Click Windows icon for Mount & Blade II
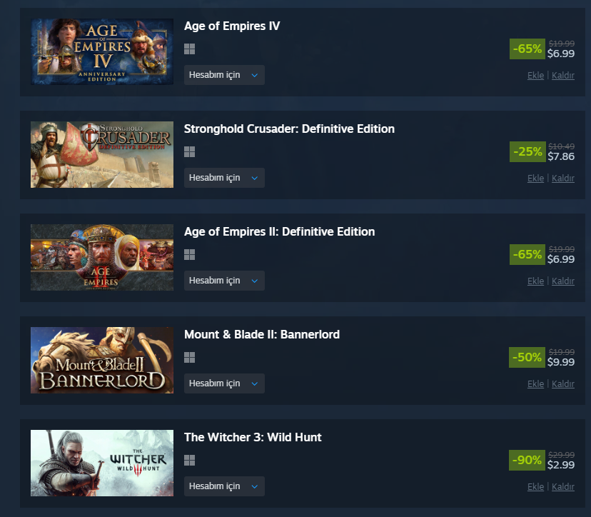 [x=189, y=358]
